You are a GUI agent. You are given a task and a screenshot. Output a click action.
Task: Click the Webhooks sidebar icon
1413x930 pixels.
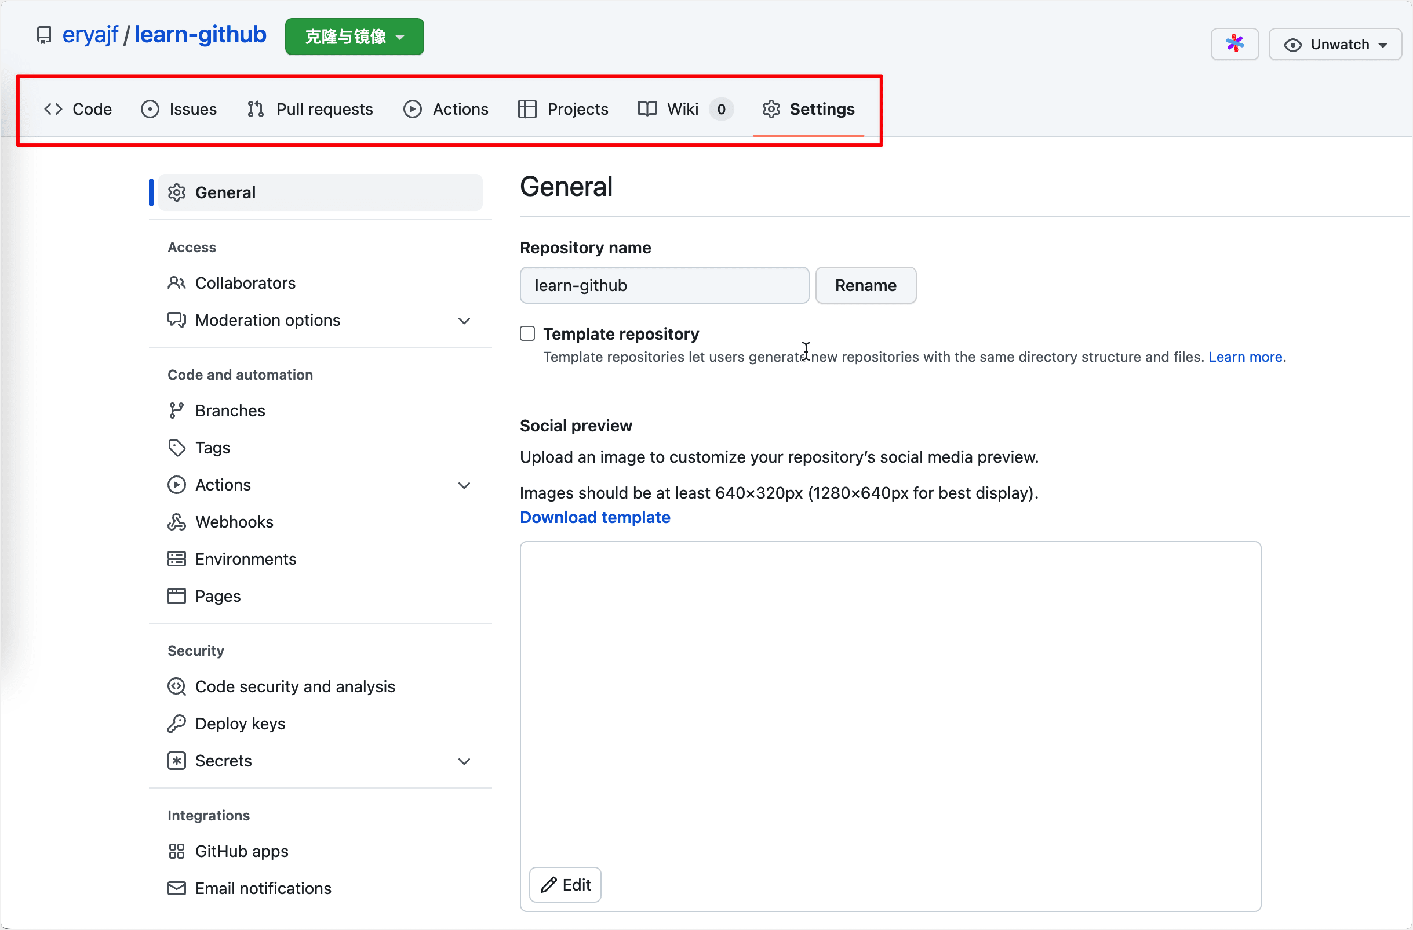[176, 522]
